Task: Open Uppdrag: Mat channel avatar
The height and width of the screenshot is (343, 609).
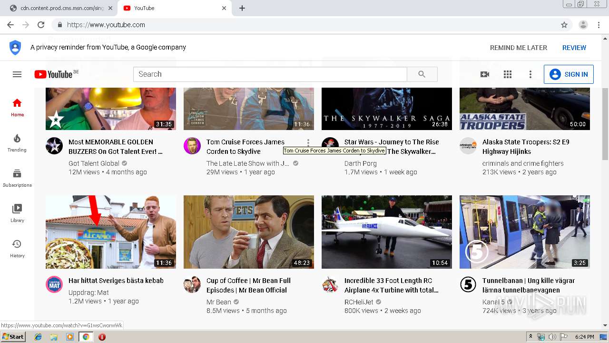Action: (54, 284)
